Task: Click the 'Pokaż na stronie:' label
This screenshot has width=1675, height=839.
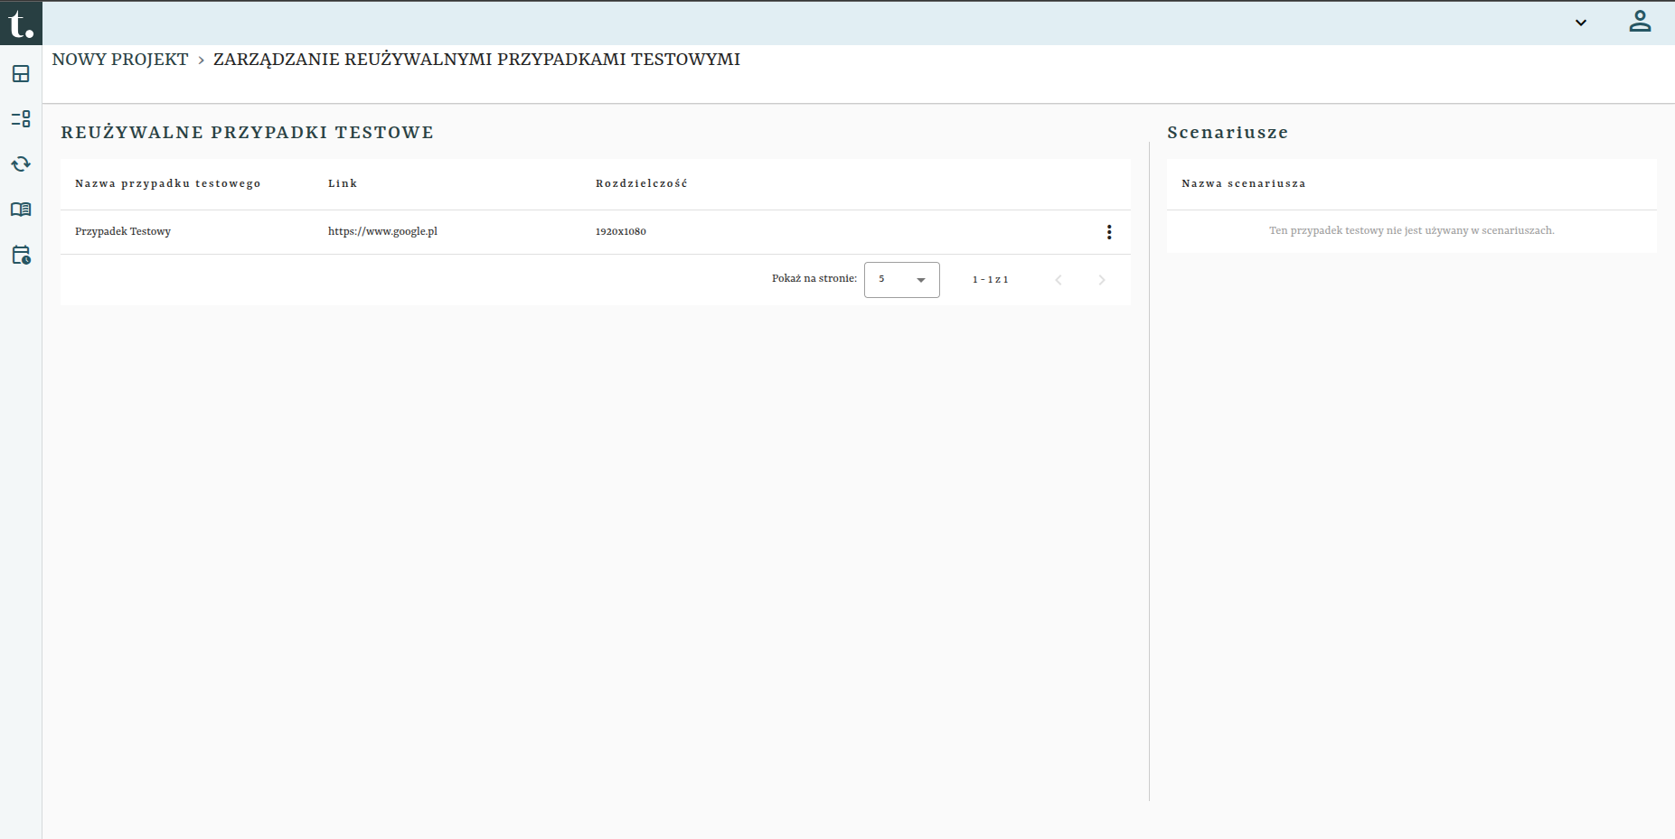Action: (x=814, y=278)
